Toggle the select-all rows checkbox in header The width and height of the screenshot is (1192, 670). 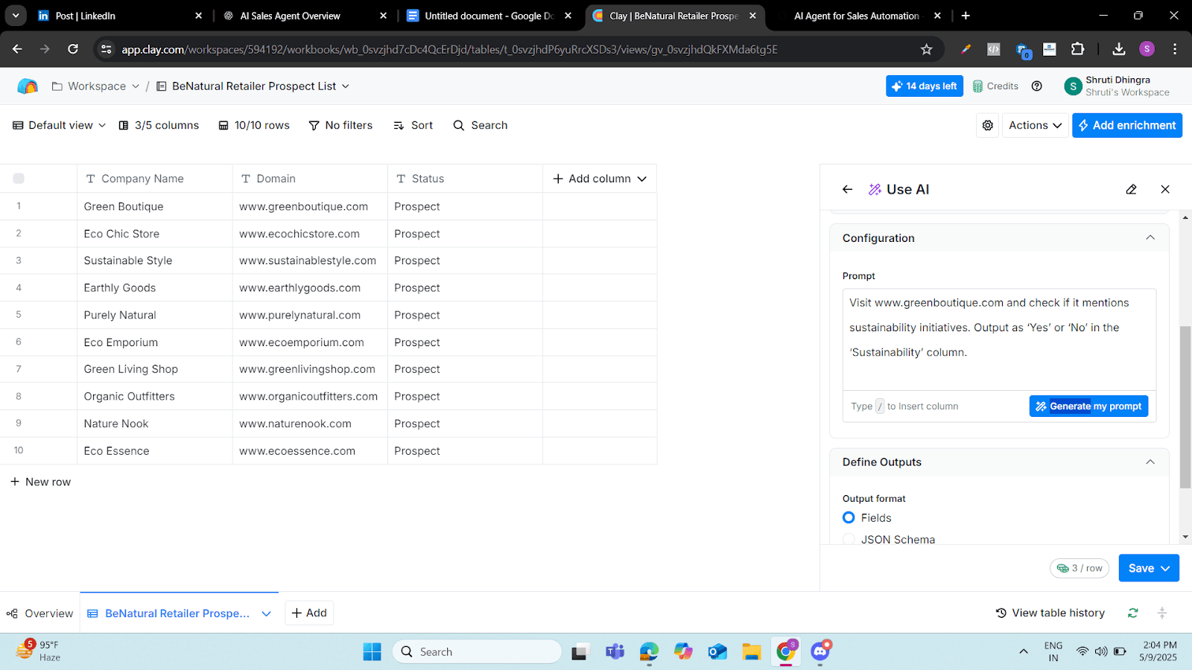click(x=19, y=179)
